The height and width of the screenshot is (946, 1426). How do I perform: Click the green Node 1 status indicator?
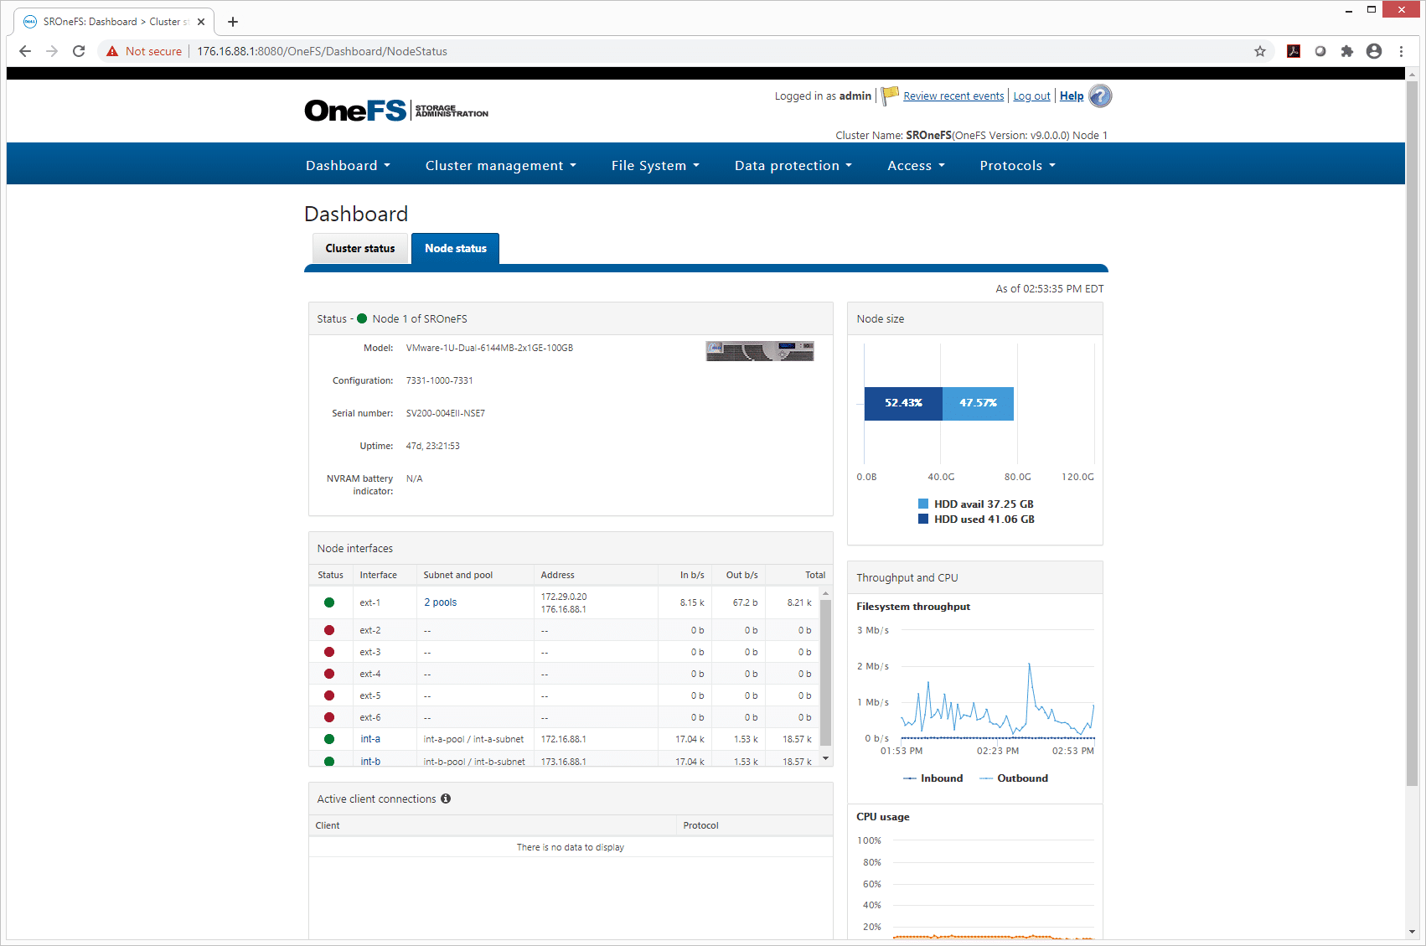point(362,318)
